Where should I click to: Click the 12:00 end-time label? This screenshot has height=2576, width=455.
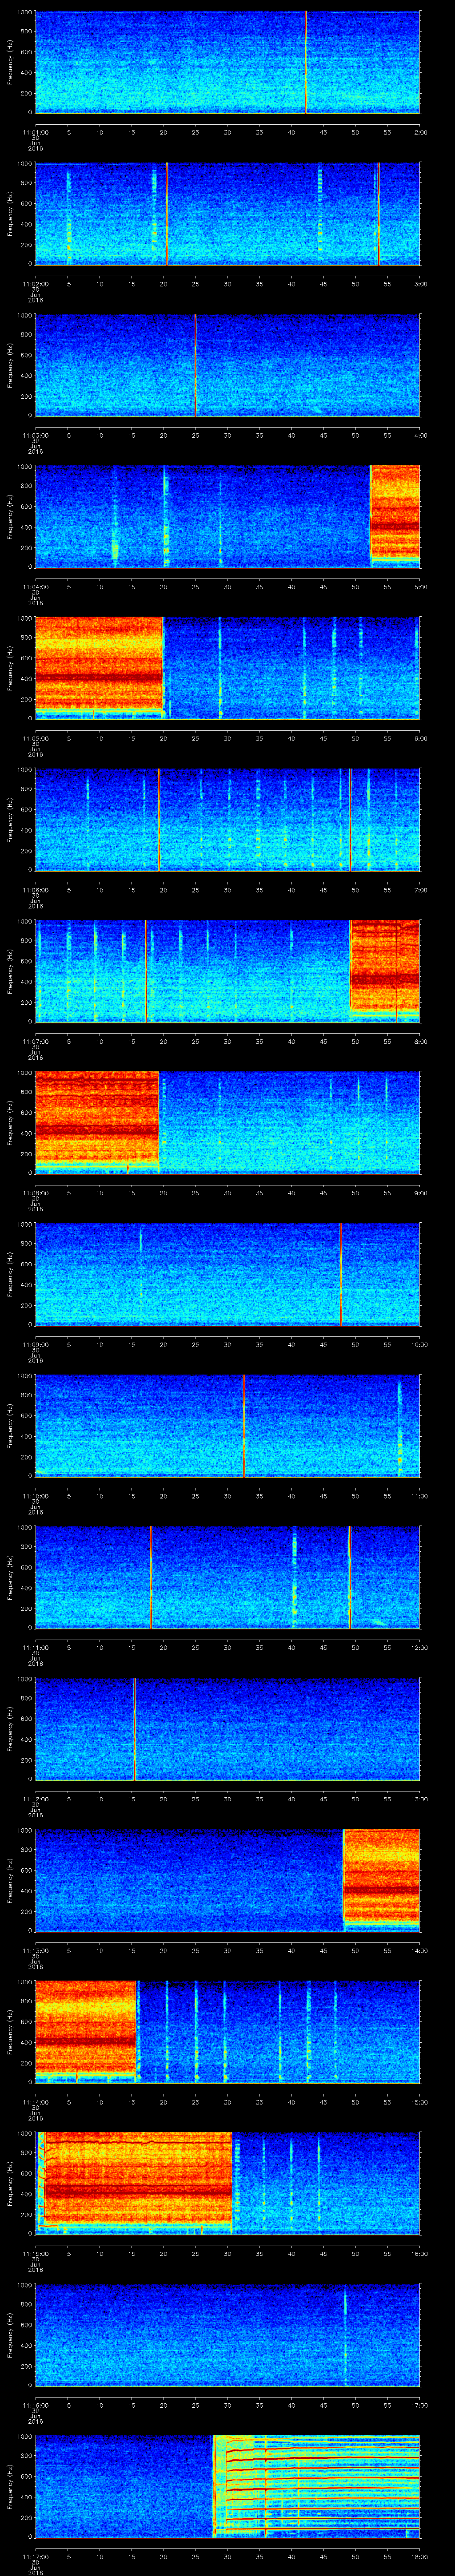(x=420, y=1648)
